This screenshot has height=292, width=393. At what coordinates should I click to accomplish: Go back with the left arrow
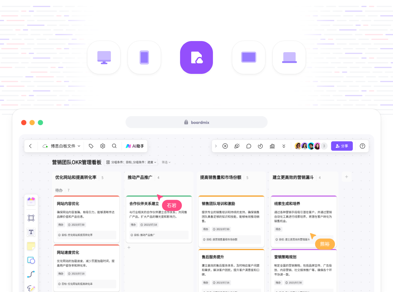click(30, 146)
